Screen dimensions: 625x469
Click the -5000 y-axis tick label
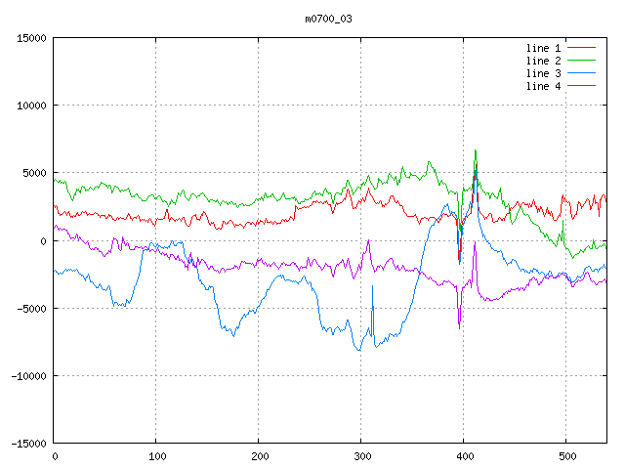tap(30, 308)
